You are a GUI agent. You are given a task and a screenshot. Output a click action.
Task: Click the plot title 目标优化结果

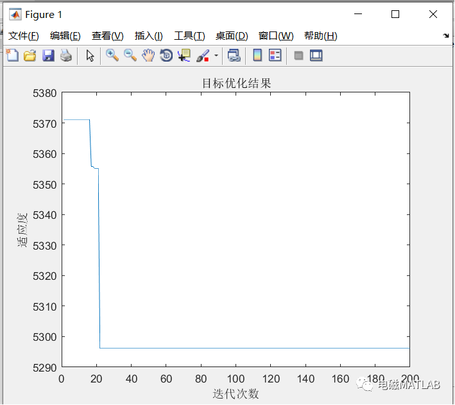(237, 83)
